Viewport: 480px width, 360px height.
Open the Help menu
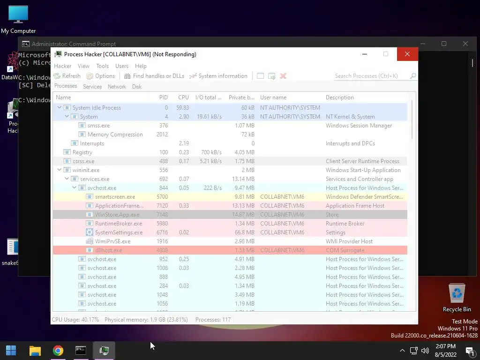click(x=141, y=66)
